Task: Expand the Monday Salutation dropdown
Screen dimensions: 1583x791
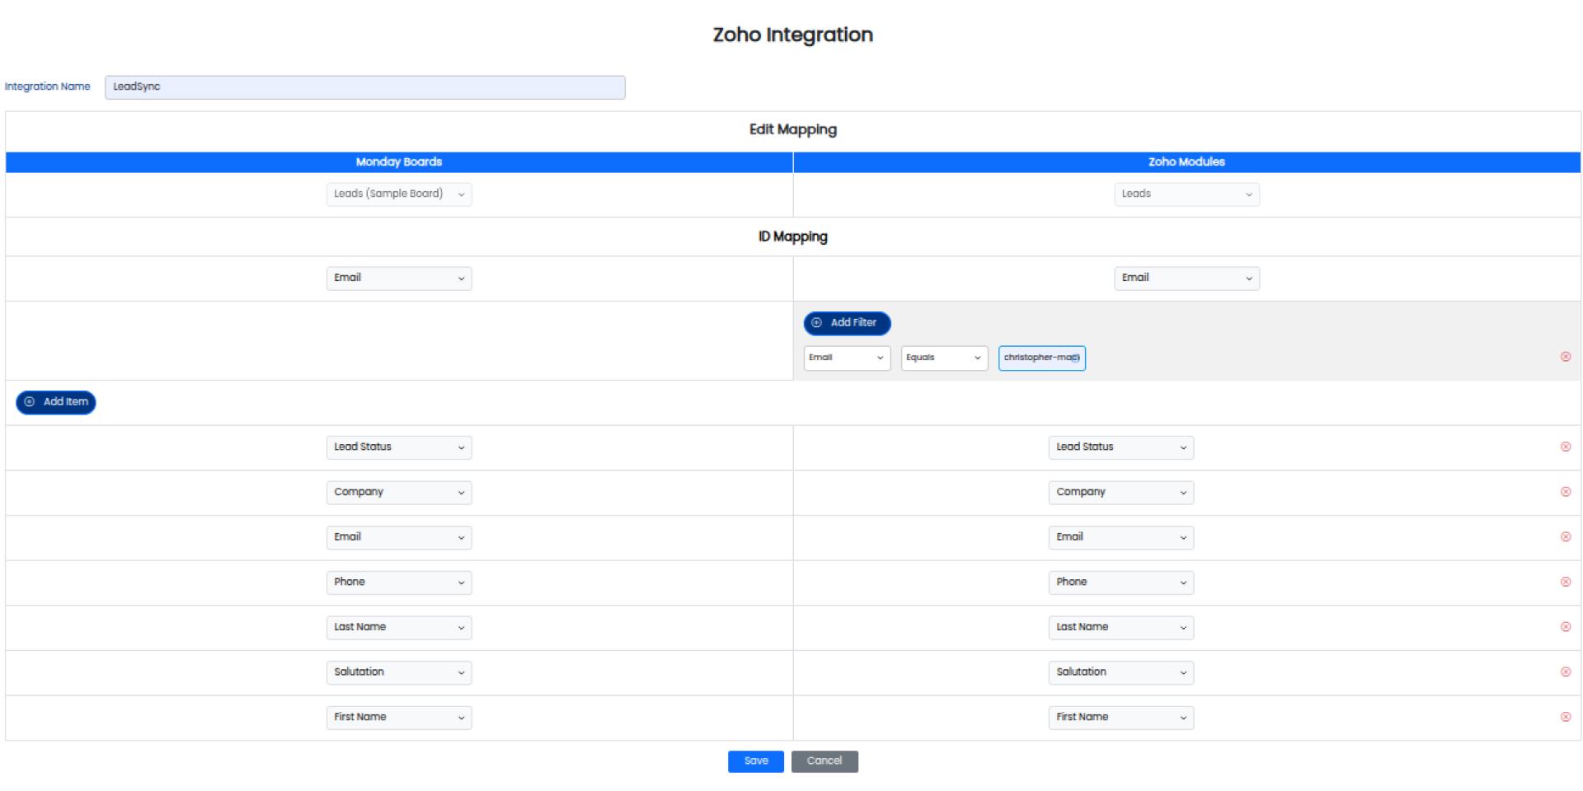Action: click(x=399, y=672)
